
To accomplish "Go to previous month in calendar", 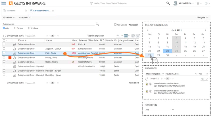I will pos(148,30).
